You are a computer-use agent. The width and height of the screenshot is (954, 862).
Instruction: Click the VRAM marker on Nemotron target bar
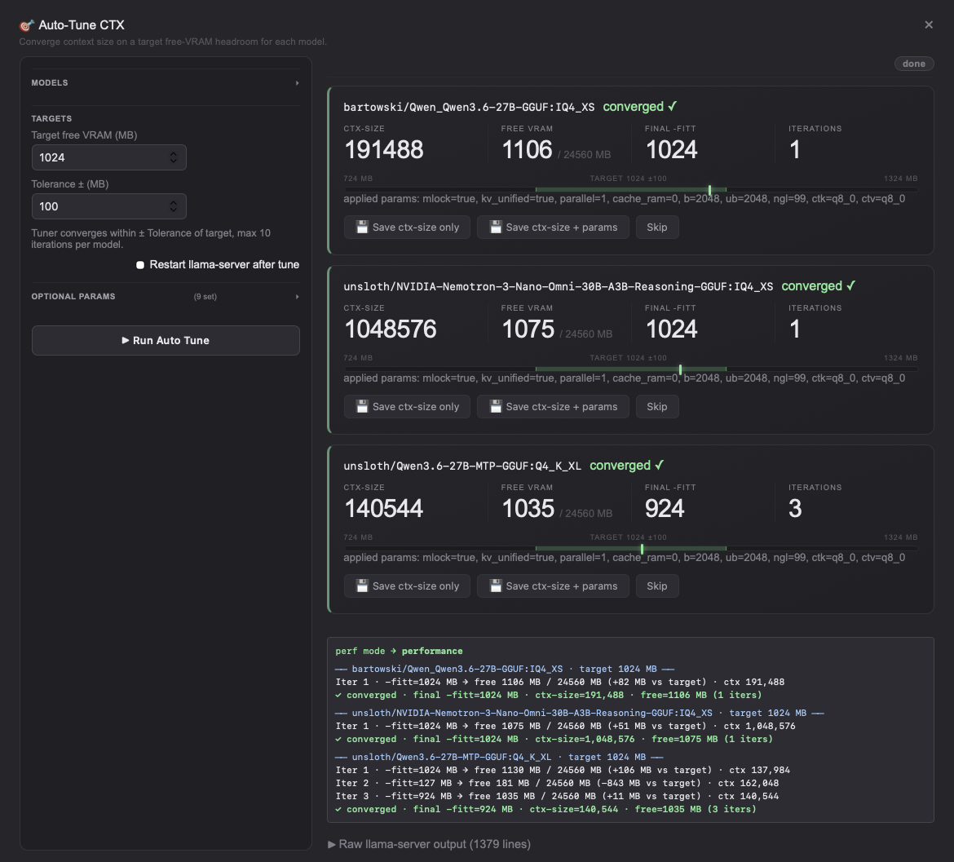(680, 369)
